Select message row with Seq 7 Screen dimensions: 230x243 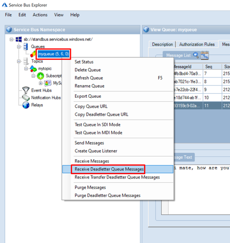(202, 73)
